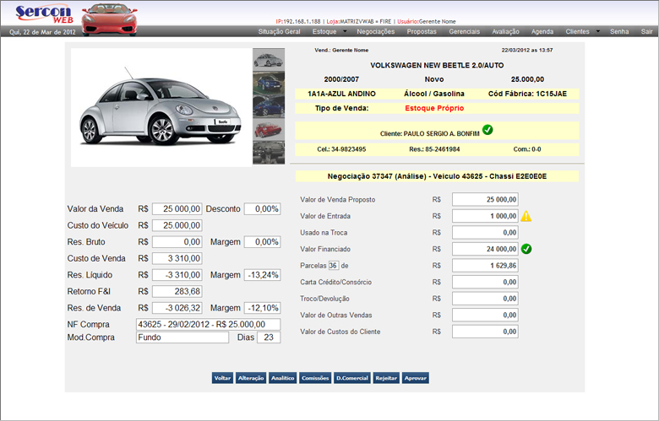Click the large silver Beetle photo
This screenshot has height=421, width=659.
point(161,108)
